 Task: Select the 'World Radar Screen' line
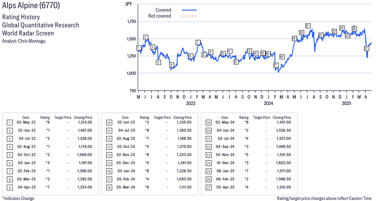coord(28,33)
